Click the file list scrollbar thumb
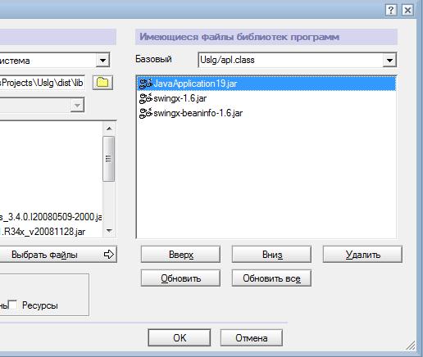 108,159
